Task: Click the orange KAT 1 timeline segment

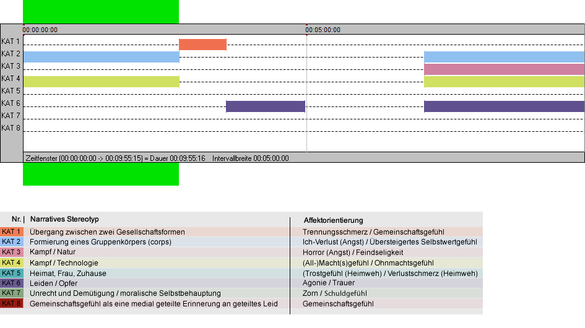Action: click(202, 45)
